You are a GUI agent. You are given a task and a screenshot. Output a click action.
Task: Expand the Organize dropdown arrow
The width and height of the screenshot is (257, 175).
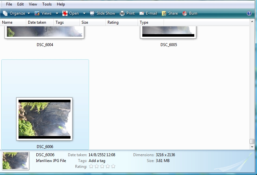29,13
